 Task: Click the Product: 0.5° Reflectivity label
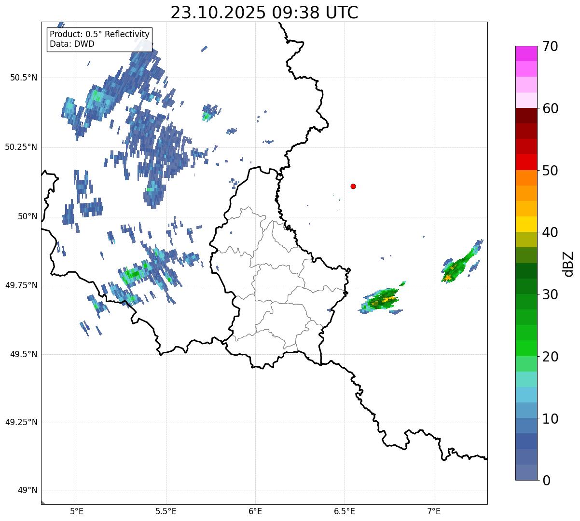[99, 35]
